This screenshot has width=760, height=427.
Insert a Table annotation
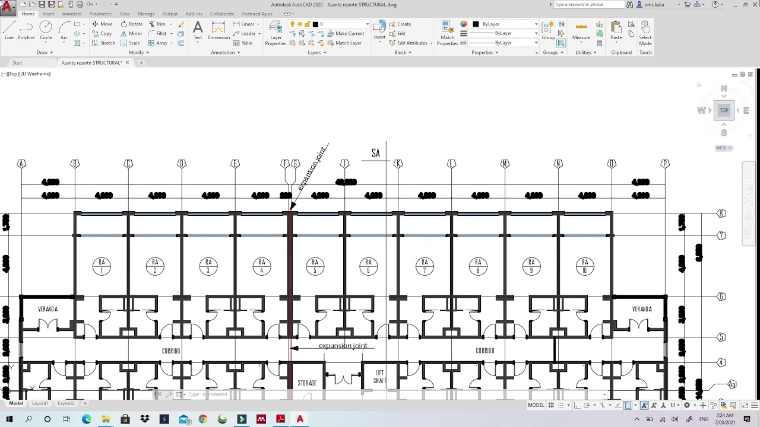pos(243,43)
